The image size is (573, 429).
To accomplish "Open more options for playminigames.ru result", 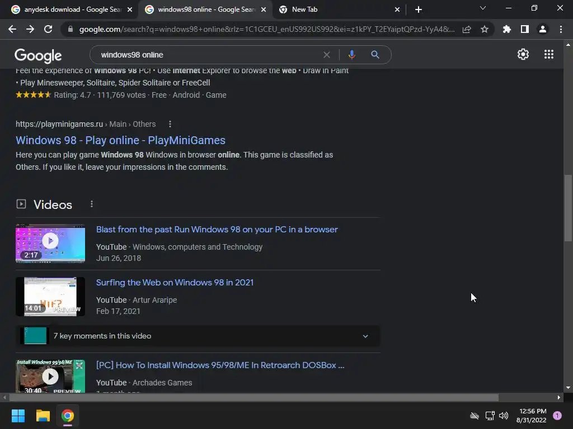I will pos(170,124).
